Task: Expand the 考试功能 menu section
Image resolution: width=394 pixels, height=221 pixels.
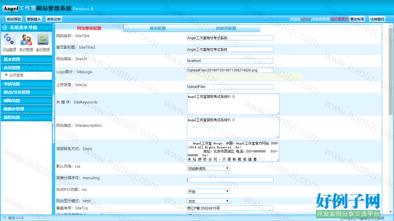Action: point(26,84)
